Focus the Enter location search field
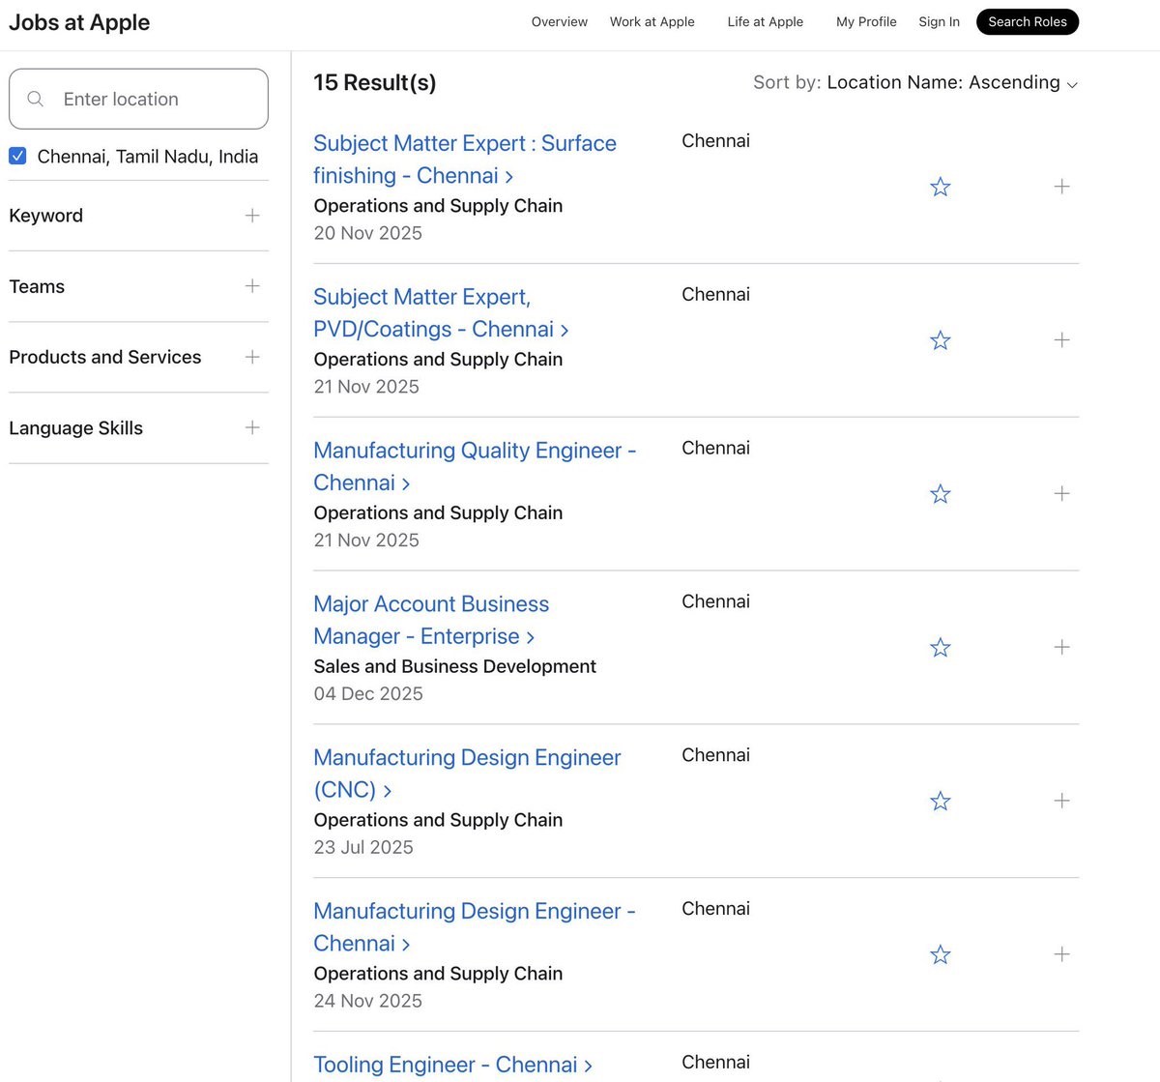This screenshot has width=1160, height=1082. click(x=138, y=99)
